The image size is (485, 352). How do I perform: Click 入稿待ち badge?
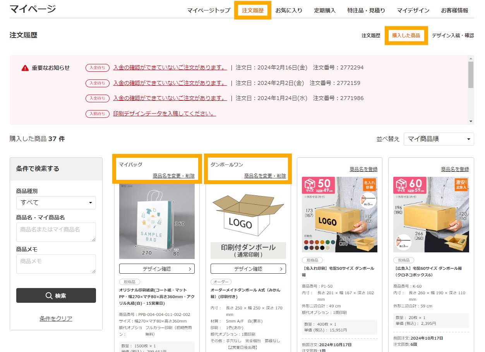pyautogui.click(x=98, y=114)
